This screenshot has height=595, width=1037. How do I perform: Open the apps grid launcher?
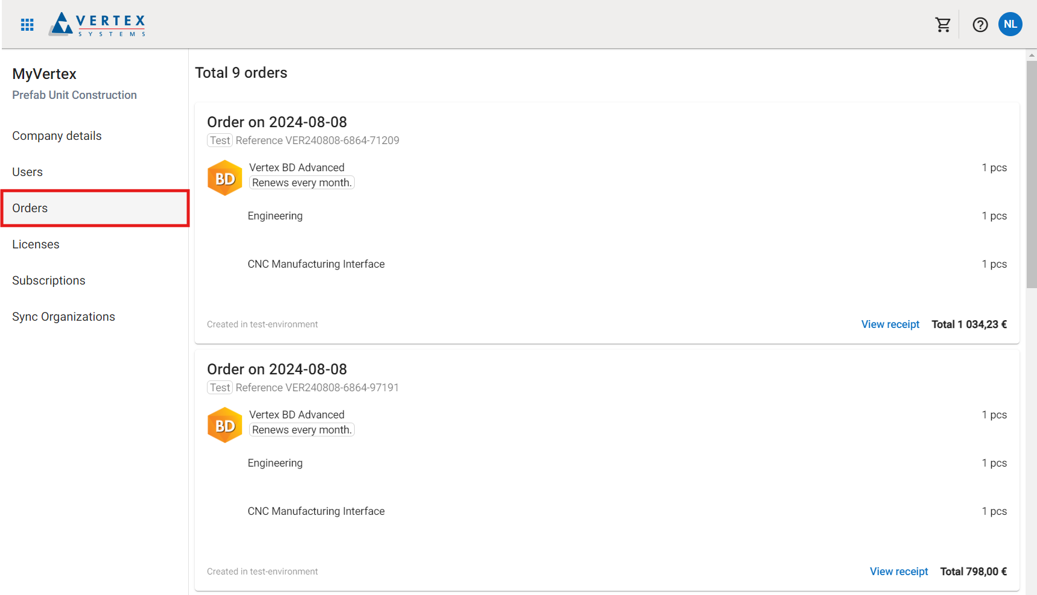27,25
